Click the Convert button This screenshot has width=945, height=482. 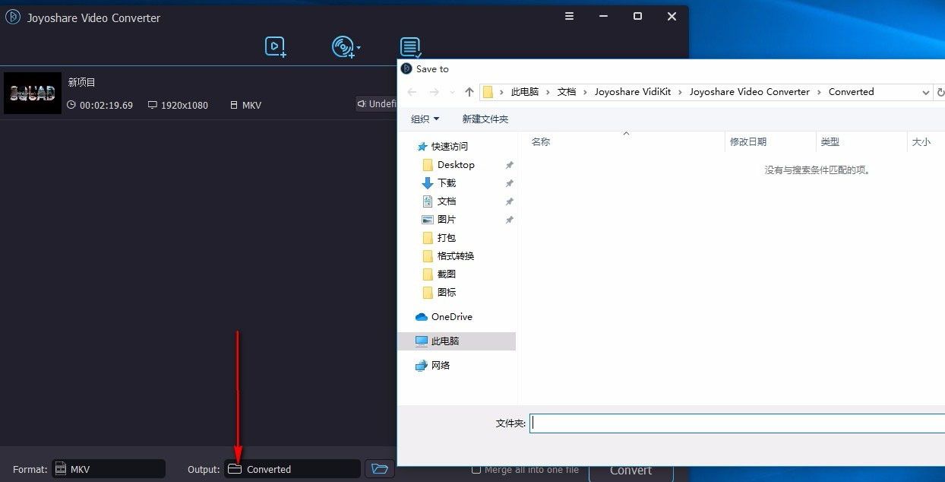point(631,469)
